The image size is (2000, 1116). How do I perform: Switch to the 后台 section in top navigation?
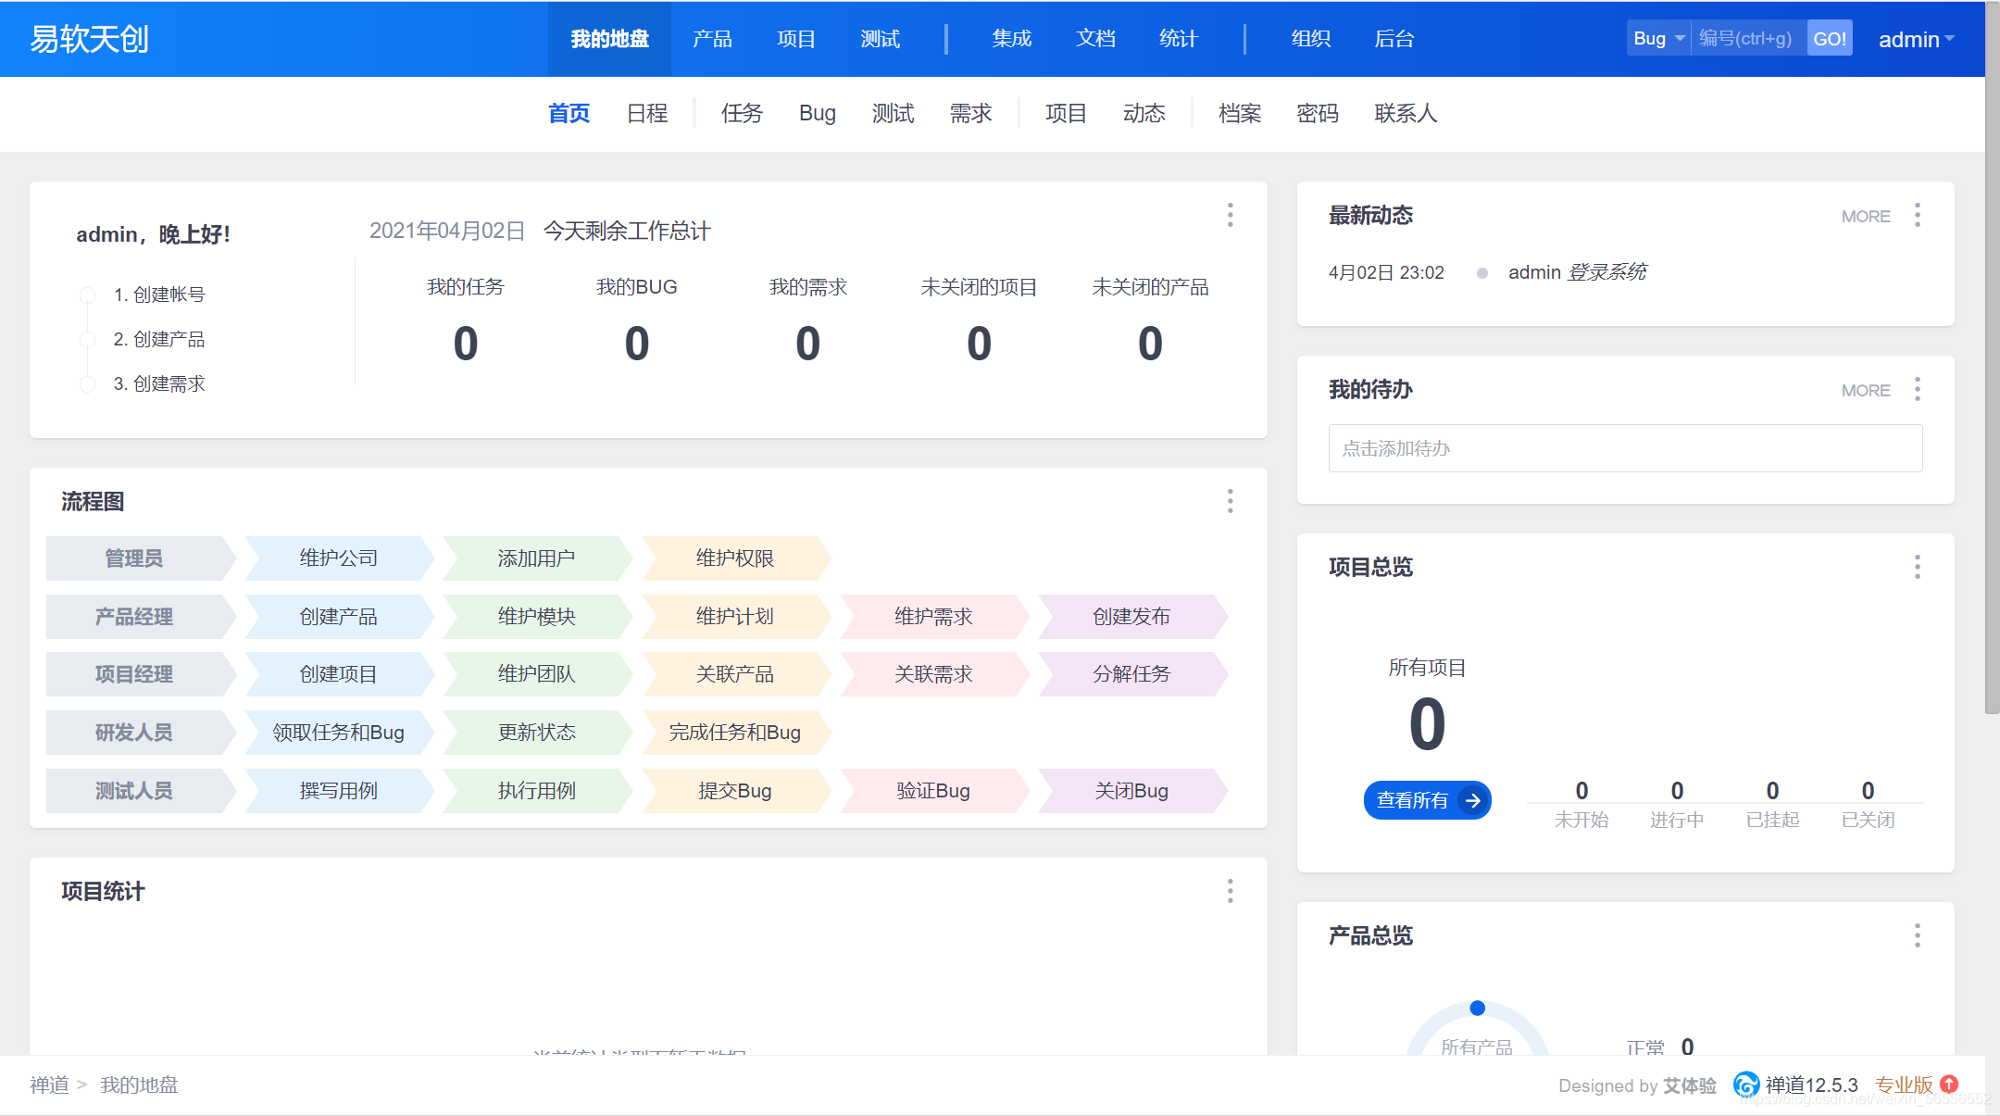(x=1394, y=38)
